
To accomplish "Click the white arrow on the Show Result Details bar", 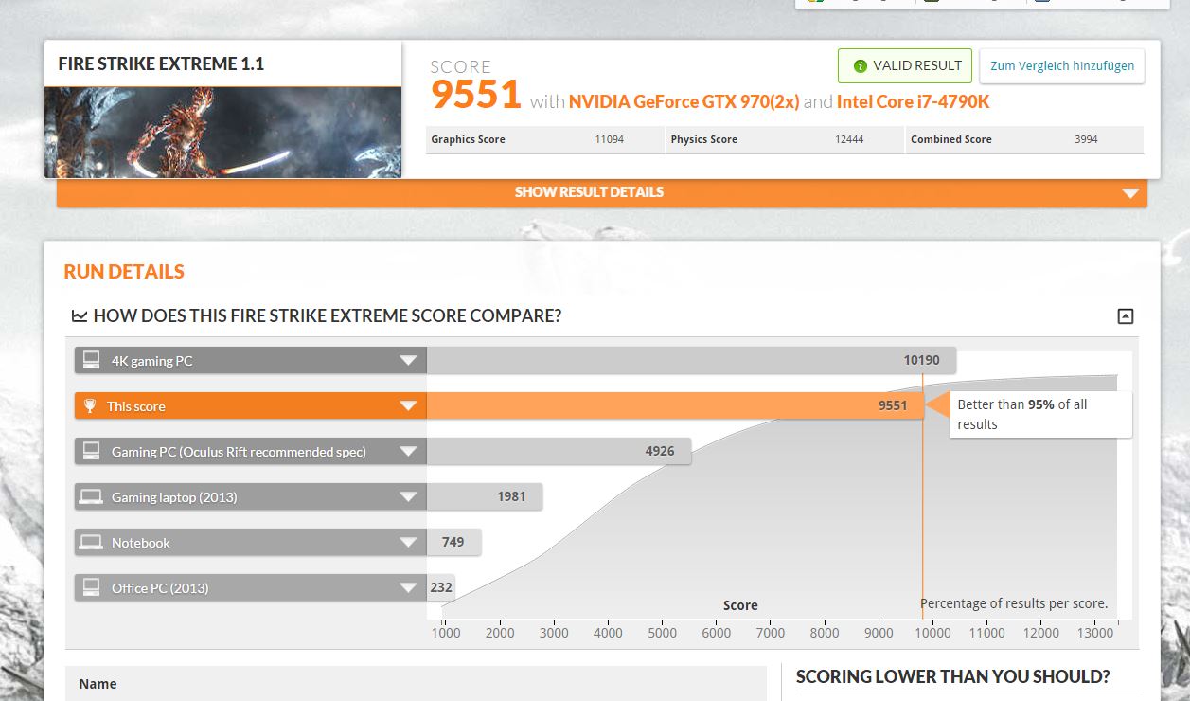I will coord(1130,193).
